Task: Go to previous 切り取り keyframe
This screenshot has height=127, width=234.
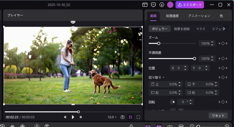Action: click(219, 77)
